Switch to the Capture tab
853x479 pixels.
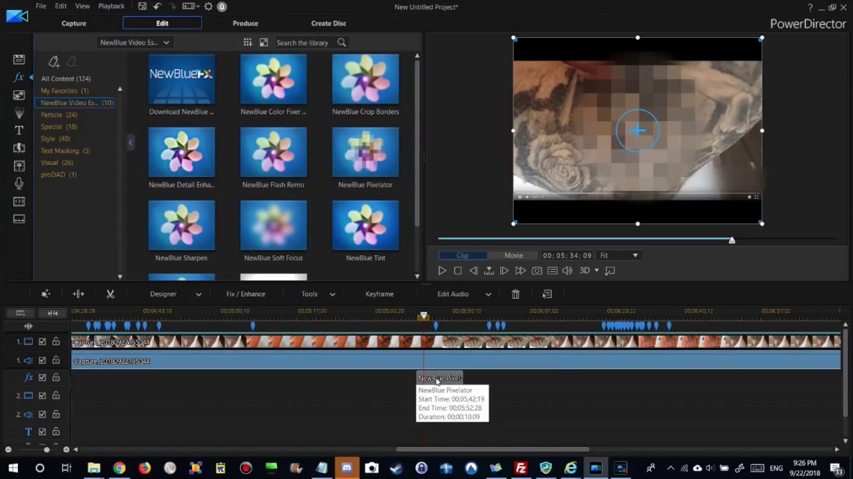(x=74, y=23)
